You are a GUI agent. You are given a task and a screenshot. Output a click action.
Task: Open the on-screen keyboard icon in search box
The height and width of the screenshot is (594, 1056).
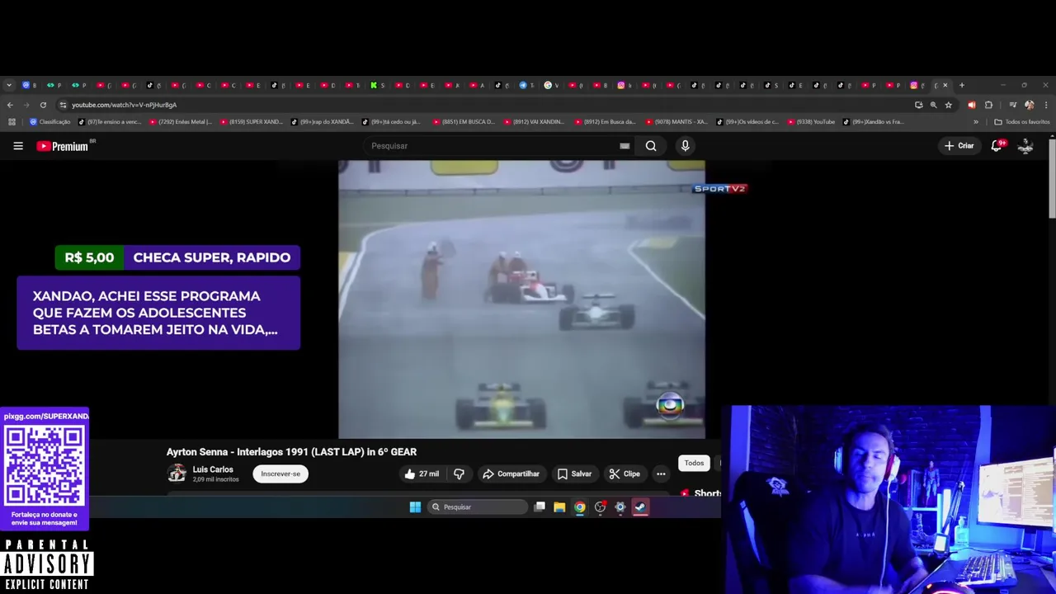coord(625,146)
